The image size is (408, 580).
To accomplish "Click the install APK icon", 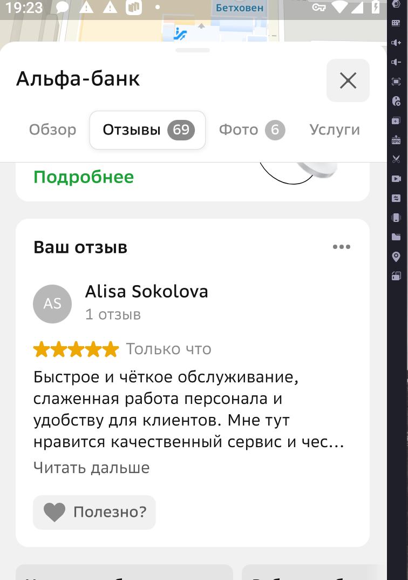I will 396,140.
